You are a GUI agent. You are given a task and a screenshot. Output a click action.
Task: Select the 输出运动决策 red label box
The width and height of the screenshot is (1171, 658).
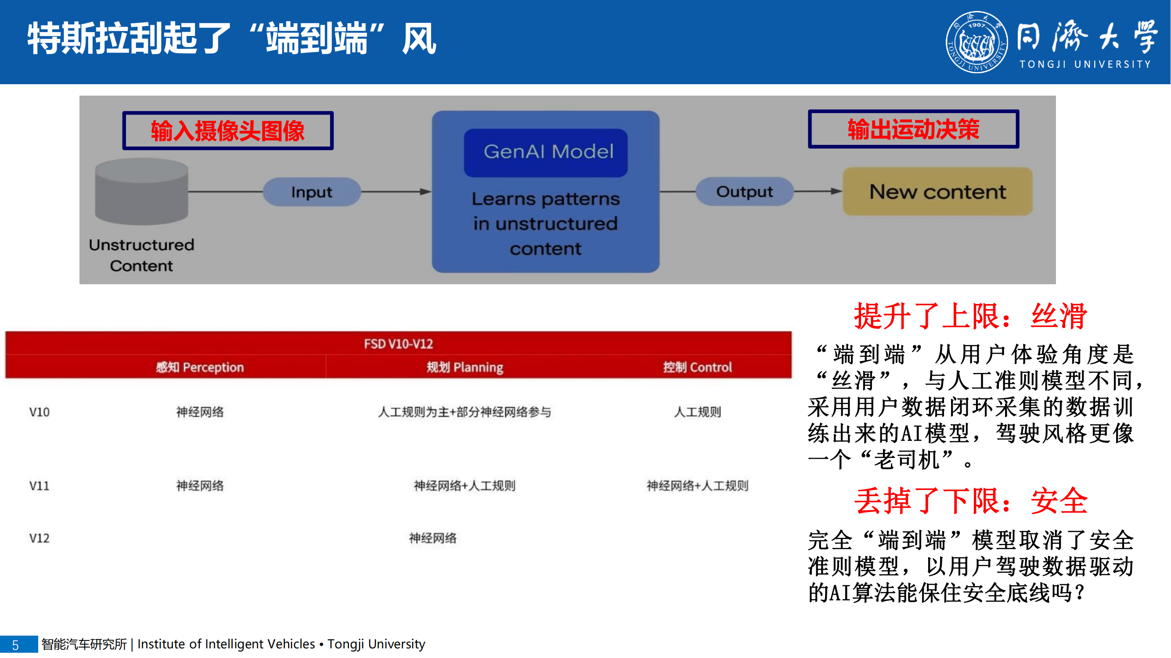coord(913,129)
